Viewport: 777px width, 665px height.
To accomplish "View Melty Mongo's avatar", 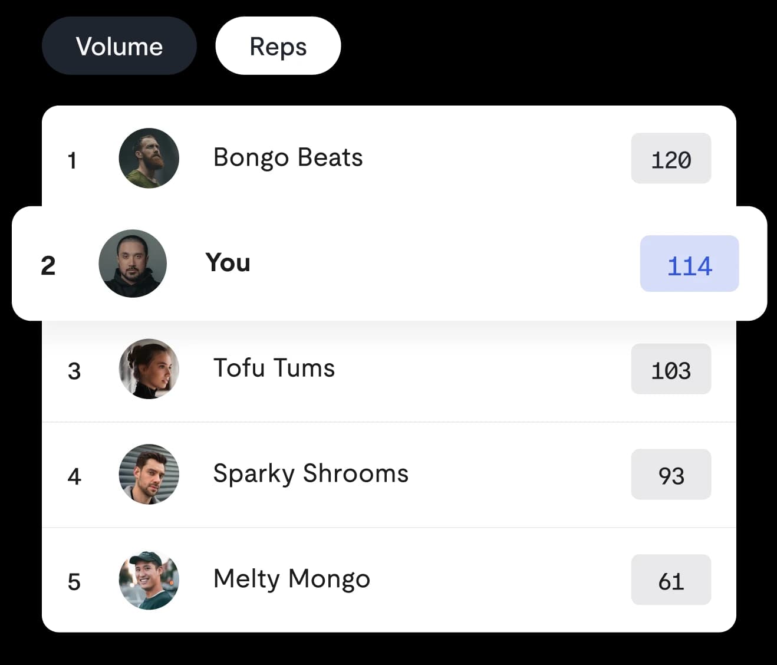I will pyautogui.click(x=149, y=580).
